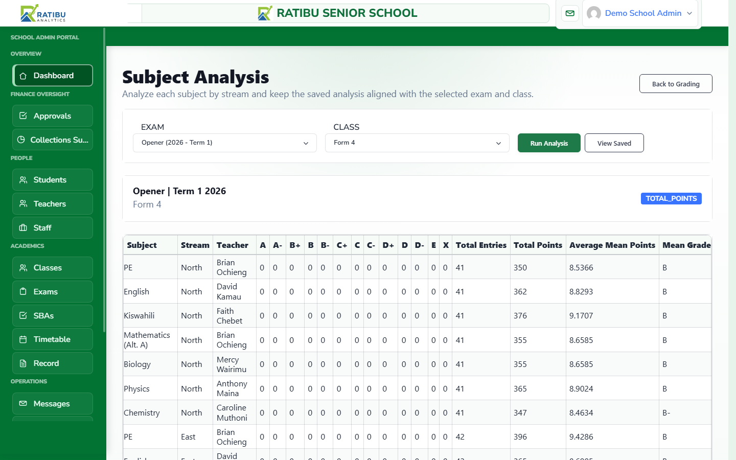This screenshot has height=460, width=736.
Task: Click the Kiswahili subject cell
Action: 150,316
